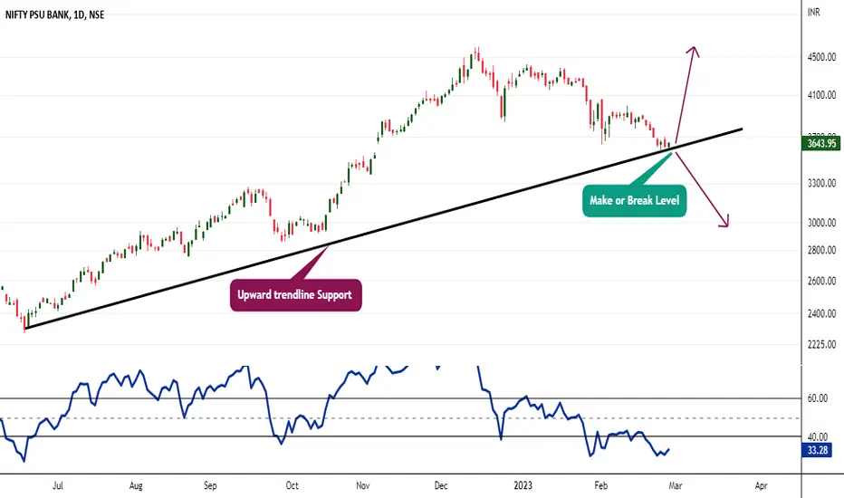Image resolution: width=844 pixels, height=498 pixels.
Task: Click the Apr label on time axis
Action: [761, 485]
